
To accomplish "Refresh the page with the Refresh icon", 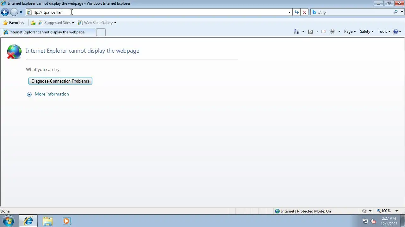I will tap(296, 12).
